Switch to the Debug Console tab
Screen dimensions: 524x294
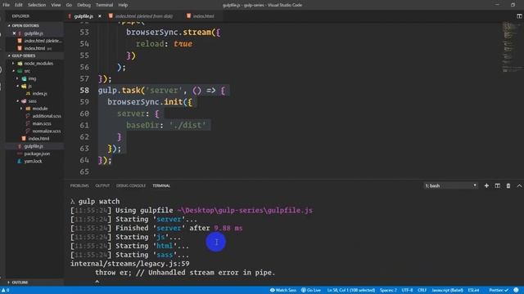coord(131,185)
